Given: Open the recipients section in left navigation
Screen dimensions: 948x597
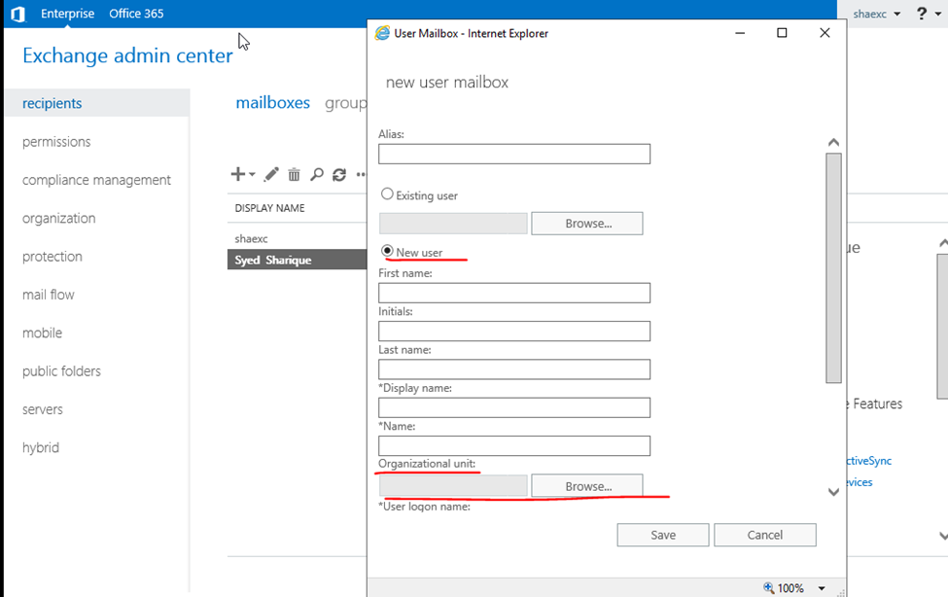Looking at the screenshot, I should pos(53,103).
